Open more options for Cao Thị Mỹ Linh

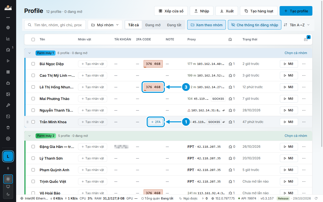click(x=304, y=75)
